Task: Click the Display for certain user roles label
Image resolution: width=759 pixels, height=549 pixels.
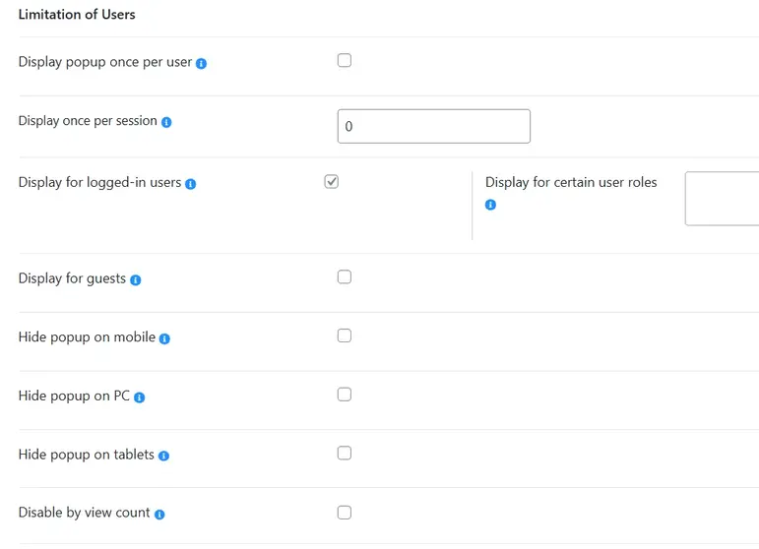Action: [571, 182]
